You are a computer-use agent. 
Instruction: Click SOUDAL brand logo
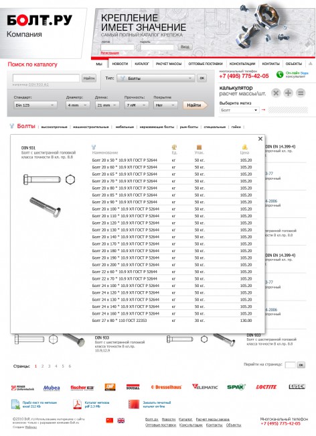tap(133, 387)
